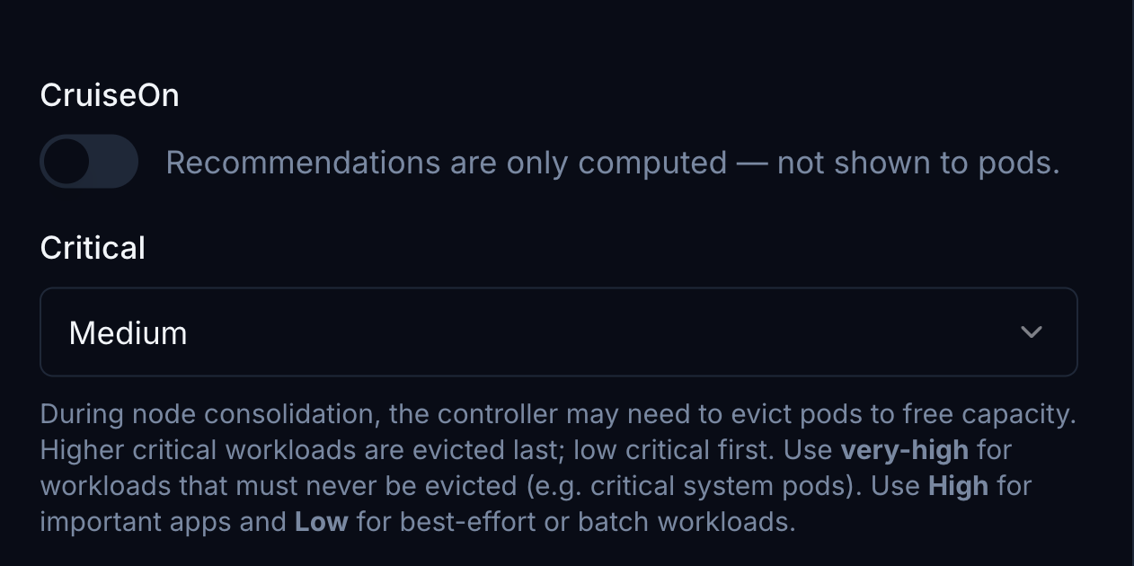The image size is (1134, 566).
Task: Click inside the Critical selection field
Action: (x=557, y=332)
